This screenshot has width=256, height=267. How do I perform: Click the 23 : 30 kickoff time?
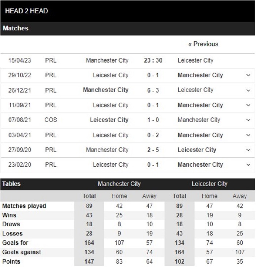pyautogui.click(x=153, y=60)
